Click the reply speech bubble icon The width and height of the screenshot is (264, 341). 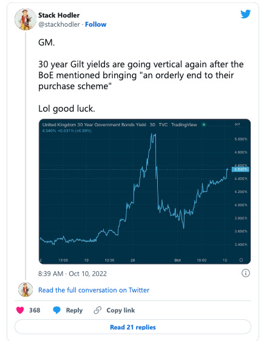pos(57,310)
